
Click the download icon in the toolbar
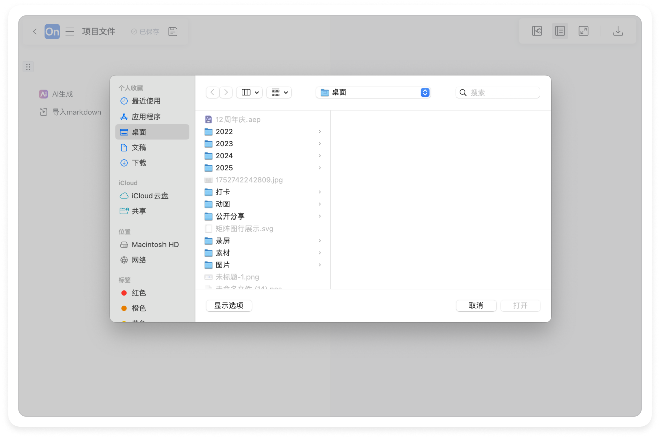click(618, 31)
